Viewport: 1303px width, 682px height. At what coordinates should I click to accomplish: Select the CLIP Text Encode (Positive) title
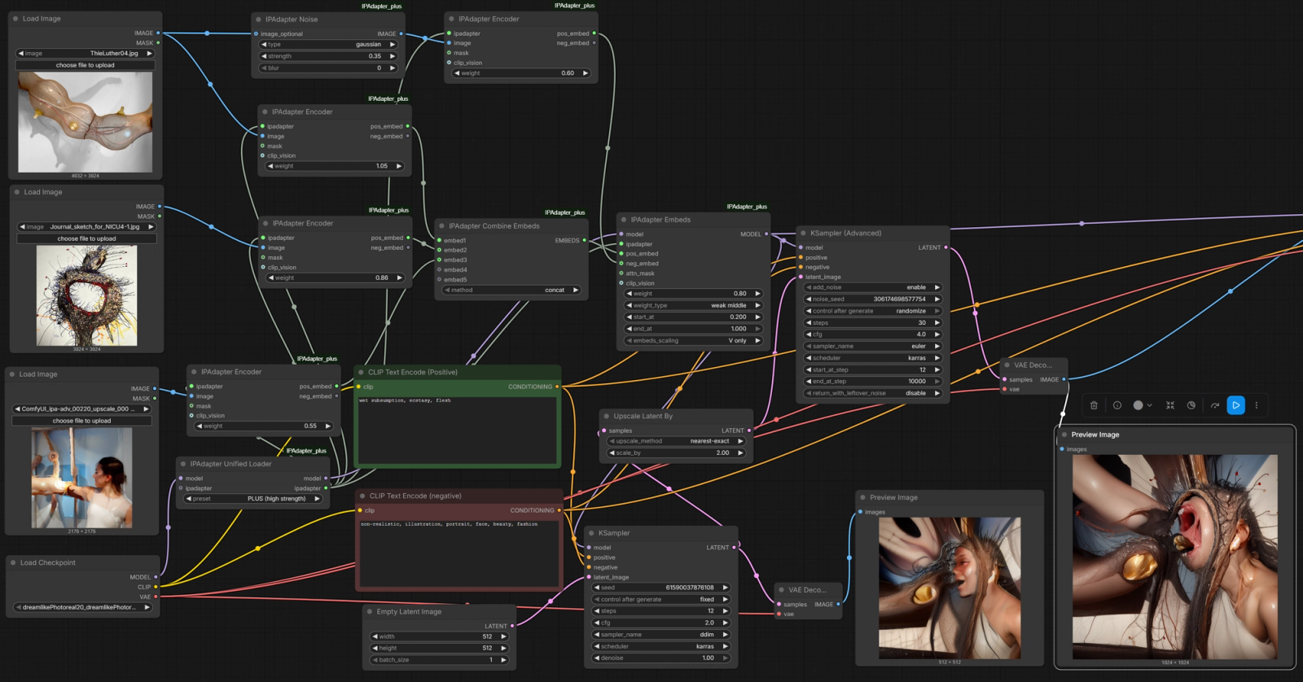[x=413, y=373]
